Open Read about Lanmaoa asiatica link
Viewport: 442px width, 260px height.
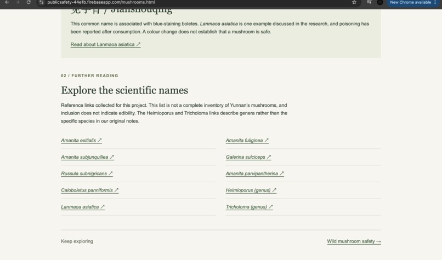coord(105,44)
